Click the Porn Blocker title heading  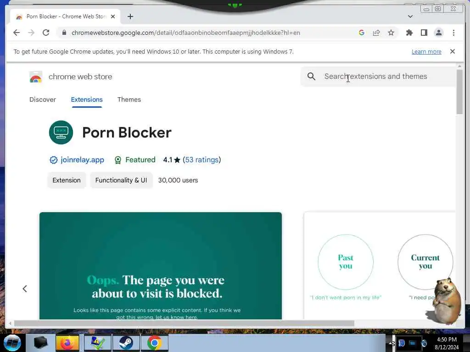(x=127, y=132)
